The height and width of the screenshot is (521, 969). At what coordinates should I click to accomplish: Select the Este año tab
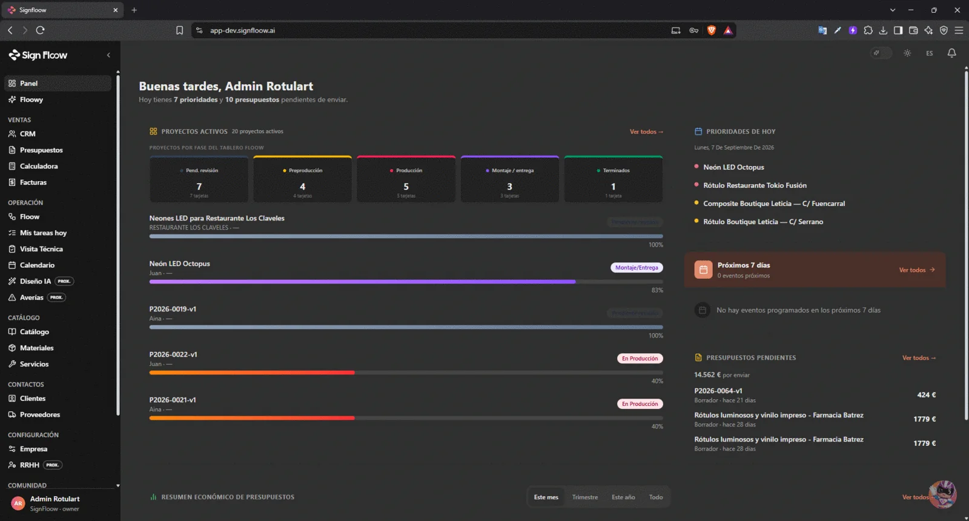623,497
